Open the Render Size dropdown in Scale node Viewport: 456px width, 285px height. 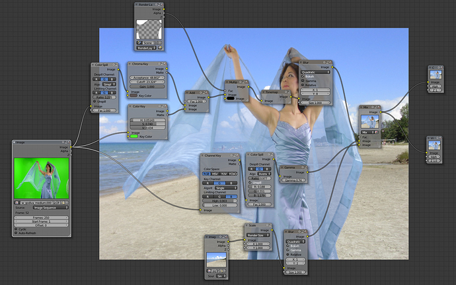(x=258, y=235)
